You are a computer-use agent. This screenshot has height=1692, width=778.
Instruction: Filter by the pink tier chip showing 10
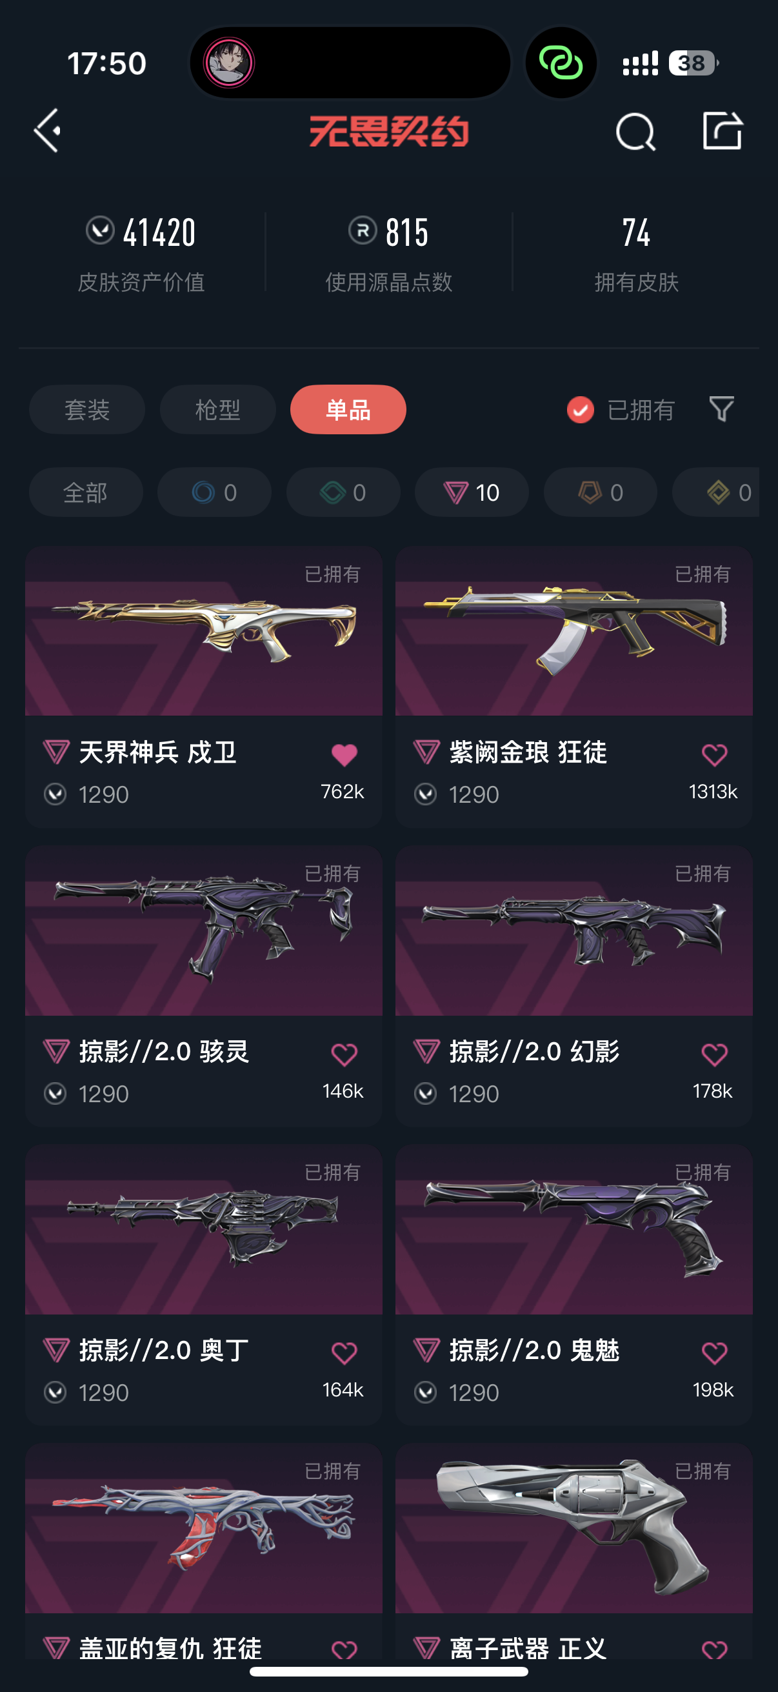pyautogui.click(x=472, y=492)
